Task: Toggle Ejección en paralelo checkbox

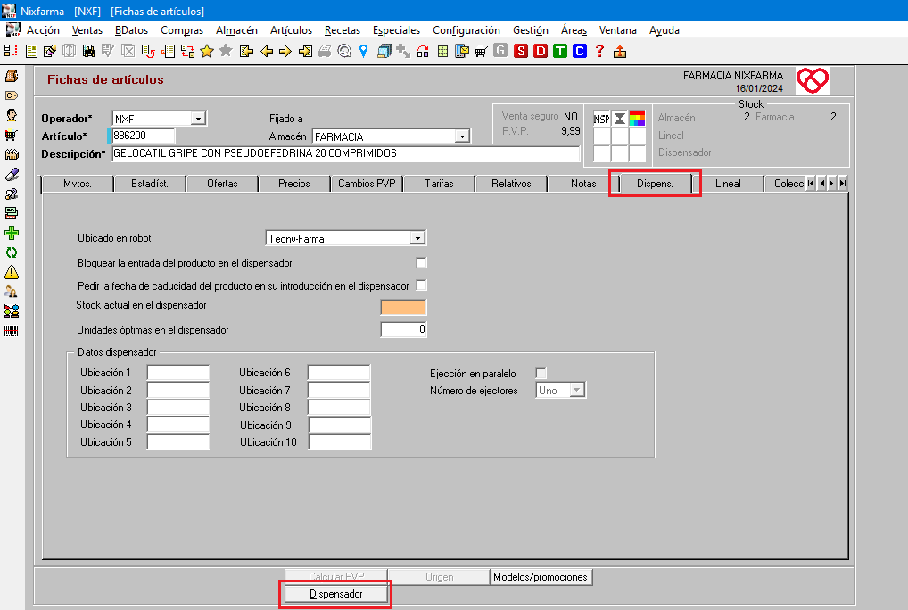Action: pyautogui.click(x=541, y=374)
